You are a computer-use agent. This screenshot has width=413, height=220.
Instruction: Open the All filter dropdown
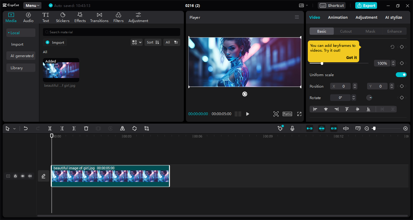pos(172,42)
